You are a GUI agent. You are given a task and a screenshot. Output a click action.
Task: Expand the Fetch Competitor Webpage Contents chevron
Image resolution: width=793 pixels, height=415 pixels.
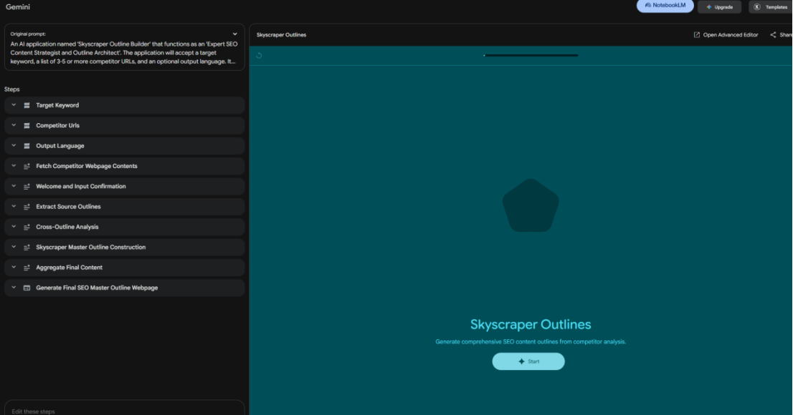point(14,165)
